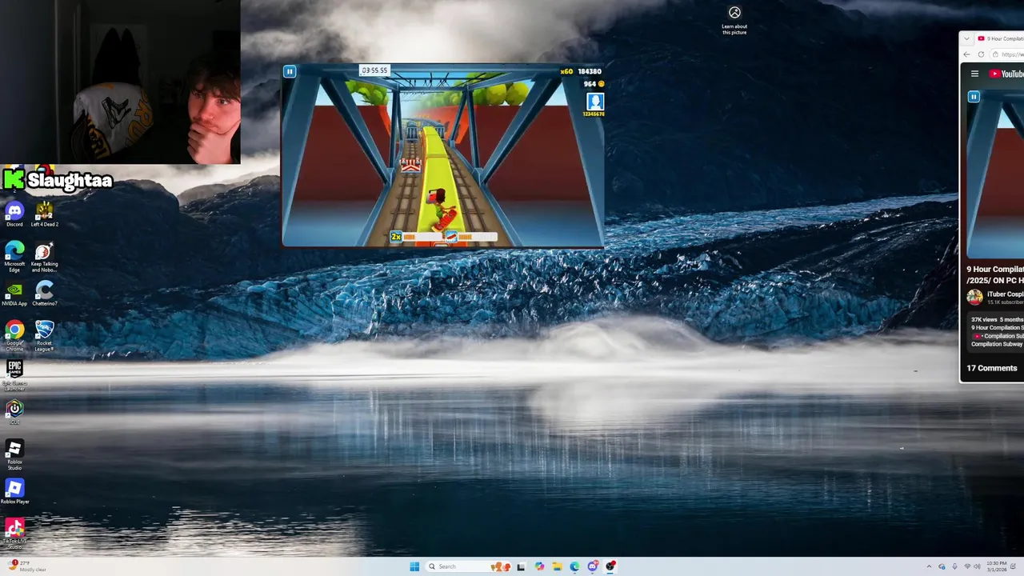Go back in the browser window

[x=966, y=54]
